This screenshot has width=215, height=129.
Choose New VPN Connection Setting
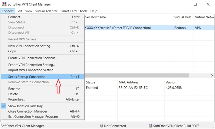click(x=30, y=46)
